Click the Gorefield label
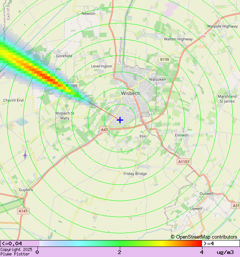Viewport: 240px width, 257px height. click(64, 56)
